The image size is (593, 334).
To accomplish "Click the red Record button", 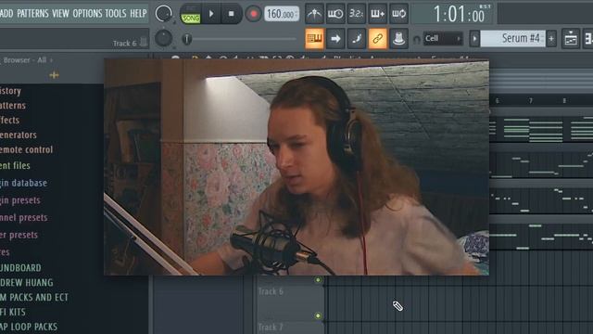I will (x=253, y=15).
